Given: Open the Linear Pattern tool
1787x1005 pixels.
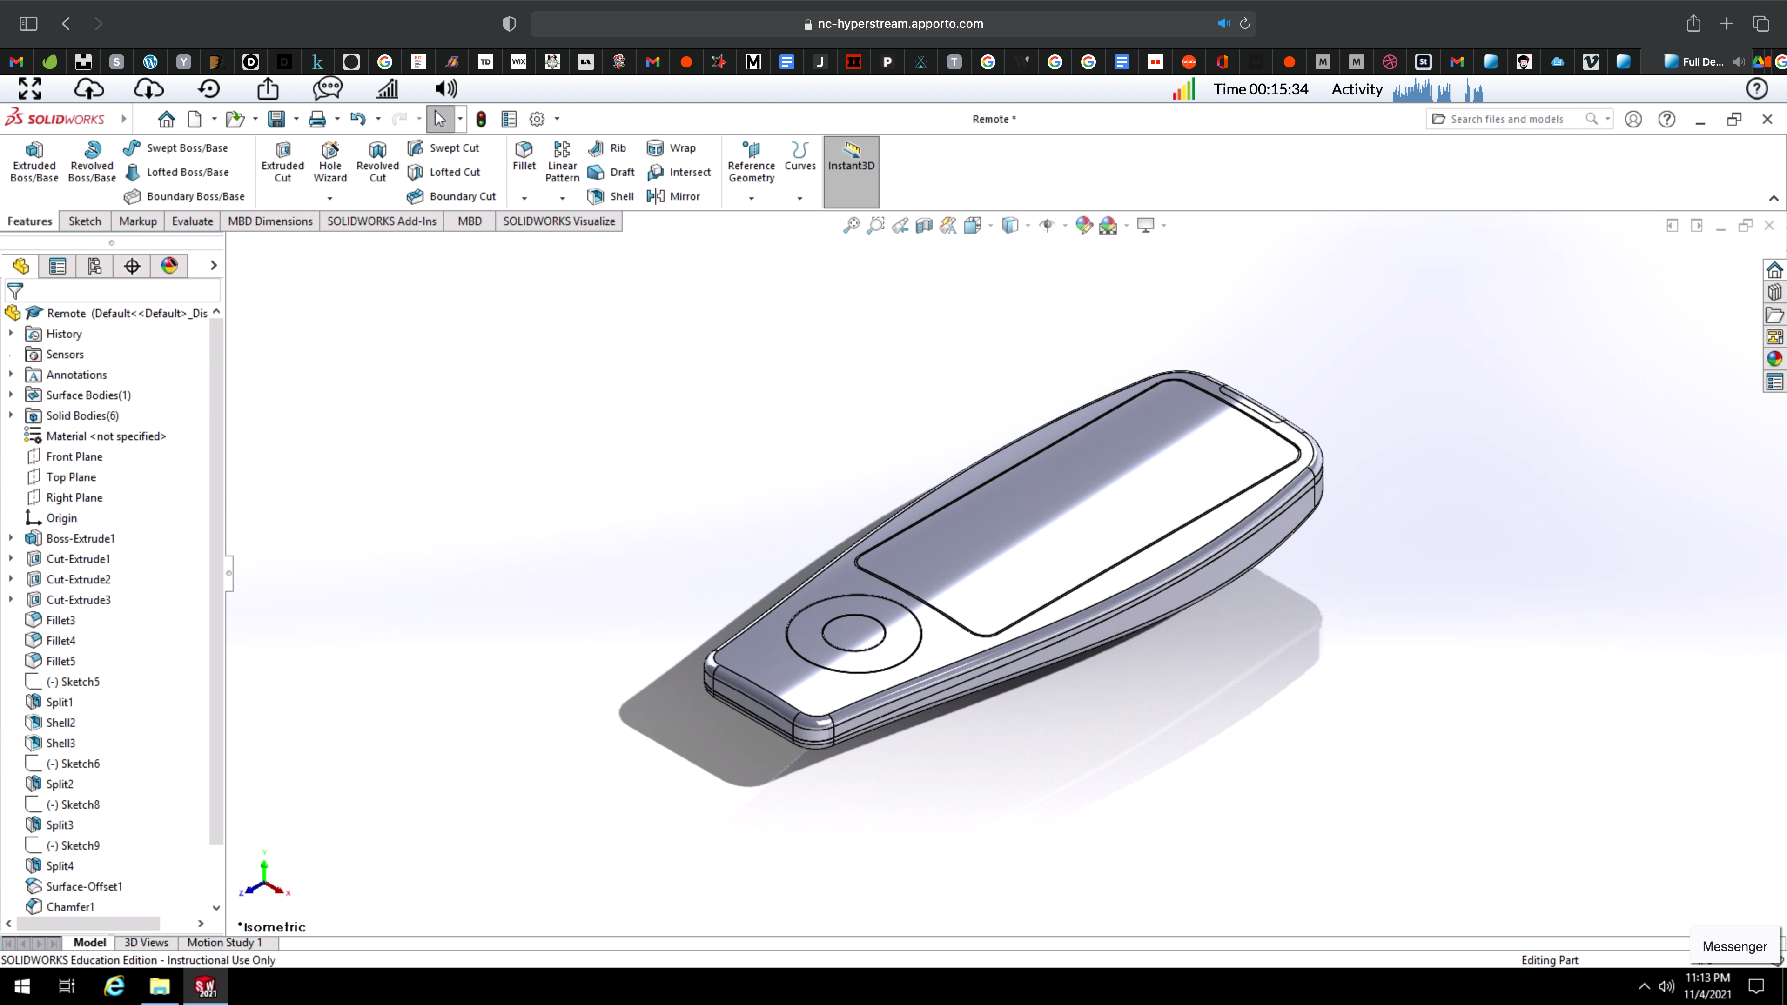Looking at the screenshot, I should tap(562, 161).
